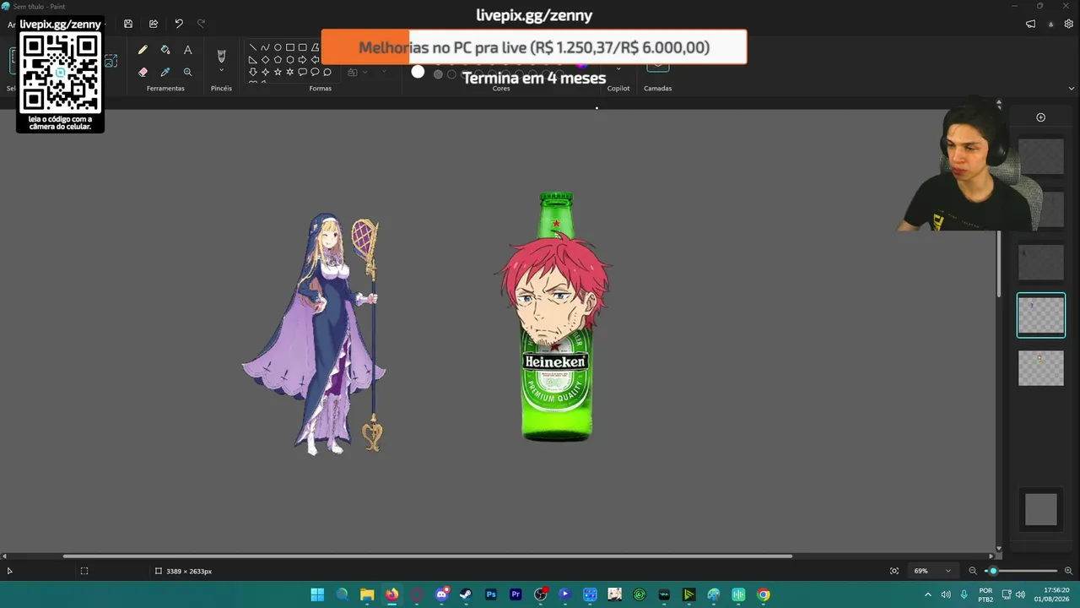Screen dimensions: 1080x608
Task: Open the Brushes options dropdown arrow
Action: tap(221, 71)
